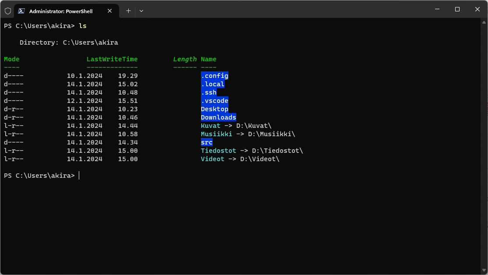The width and height of the screenshot is (488, 275).
Task: Click the Desktop directory name
Action: [214, 109]
